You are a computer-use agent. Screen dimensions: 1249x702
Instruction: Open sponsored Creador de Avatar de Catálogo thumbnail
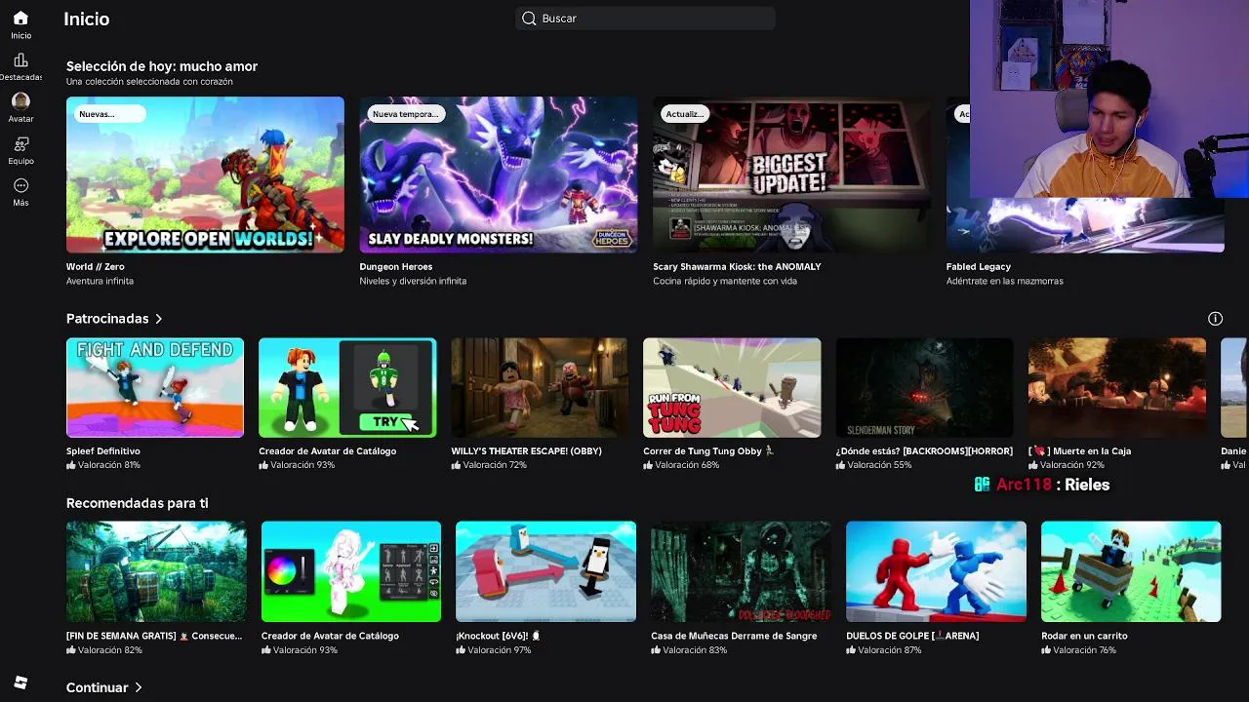(347, 388)
